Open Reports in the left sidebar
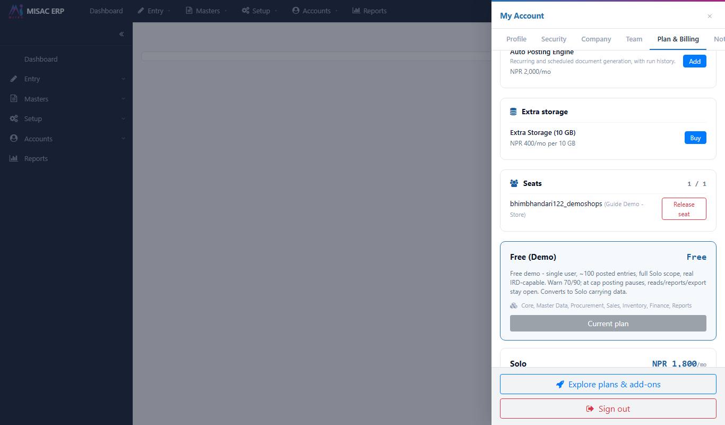725x425 pixels. pyautogui.click(x=36, y=158)
